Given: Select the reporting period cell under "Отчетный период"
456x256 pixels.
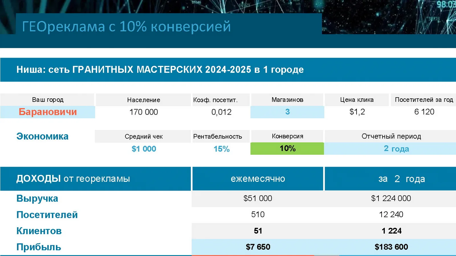Looking at the screenshot, I should pos(396,148).
